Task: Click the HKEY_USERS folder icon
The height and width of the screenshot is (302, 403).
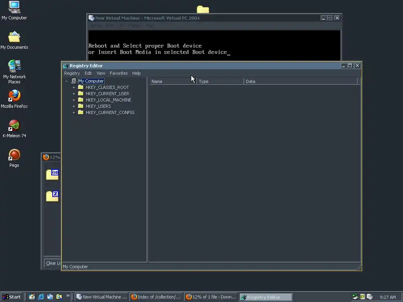Action: pos(81,106)
